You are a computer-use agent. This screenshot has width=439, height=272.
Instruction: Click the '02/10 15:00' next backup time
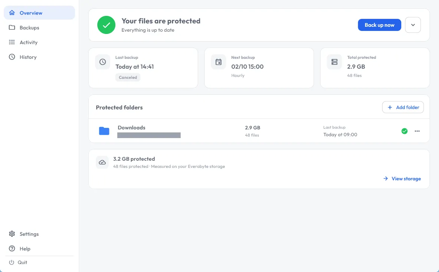pyautogui.click(x=247, y=67)
